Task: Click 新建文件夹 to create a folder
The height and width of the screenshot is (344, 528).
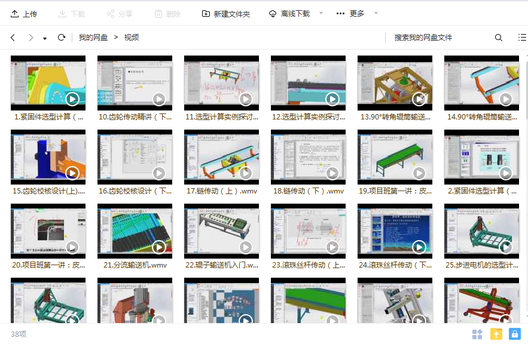Action: point(226,14)
